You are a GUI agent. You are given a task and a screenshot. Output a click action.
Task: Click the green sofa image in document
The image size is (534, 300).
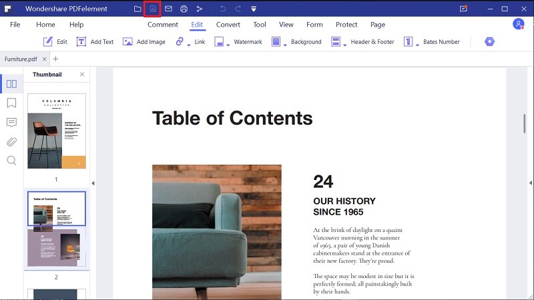coord(216,232)
